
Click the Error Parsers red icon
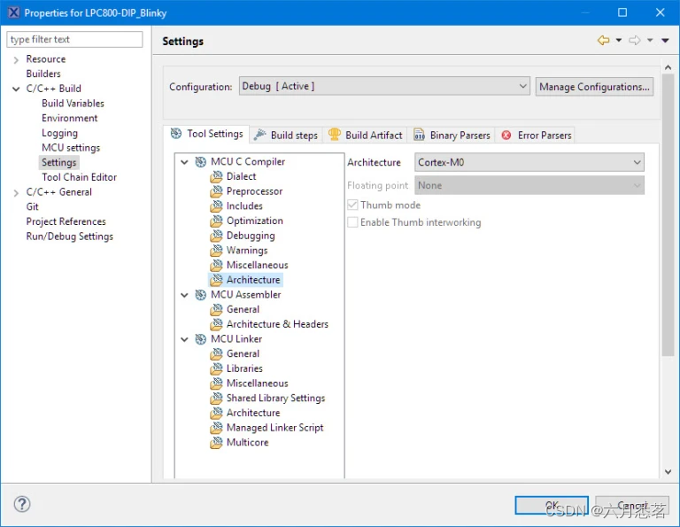point(506,136)
